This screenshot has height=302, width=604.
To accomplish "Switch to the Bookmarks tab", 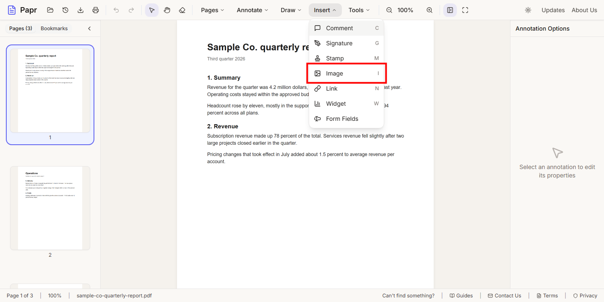I will pos(54,29).
